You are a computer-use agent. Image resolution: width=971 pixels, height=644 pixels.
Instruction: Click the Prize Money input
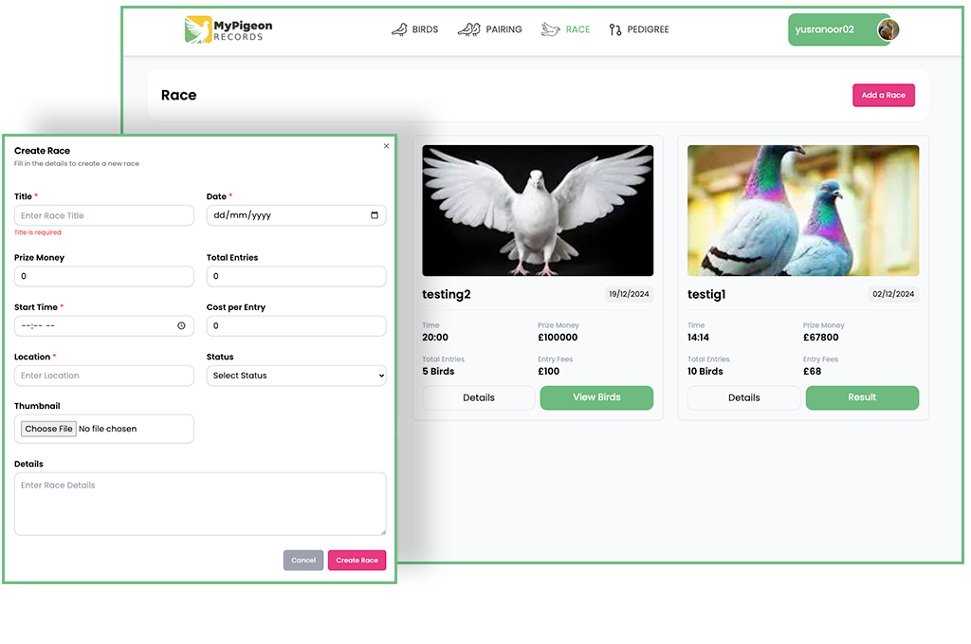tap(104, 276)
